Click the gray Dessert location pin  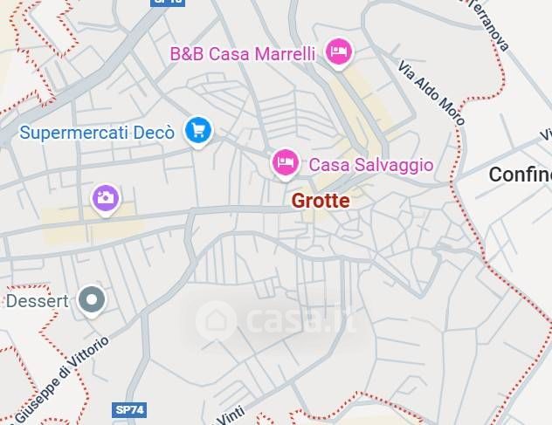pyautogui.click(x=92, y=300)
